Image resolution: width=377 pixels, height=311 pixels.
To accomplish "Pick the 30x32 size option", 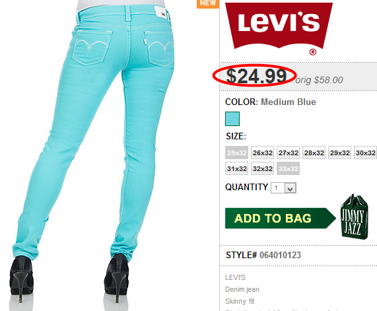I will tap(366, 153).
